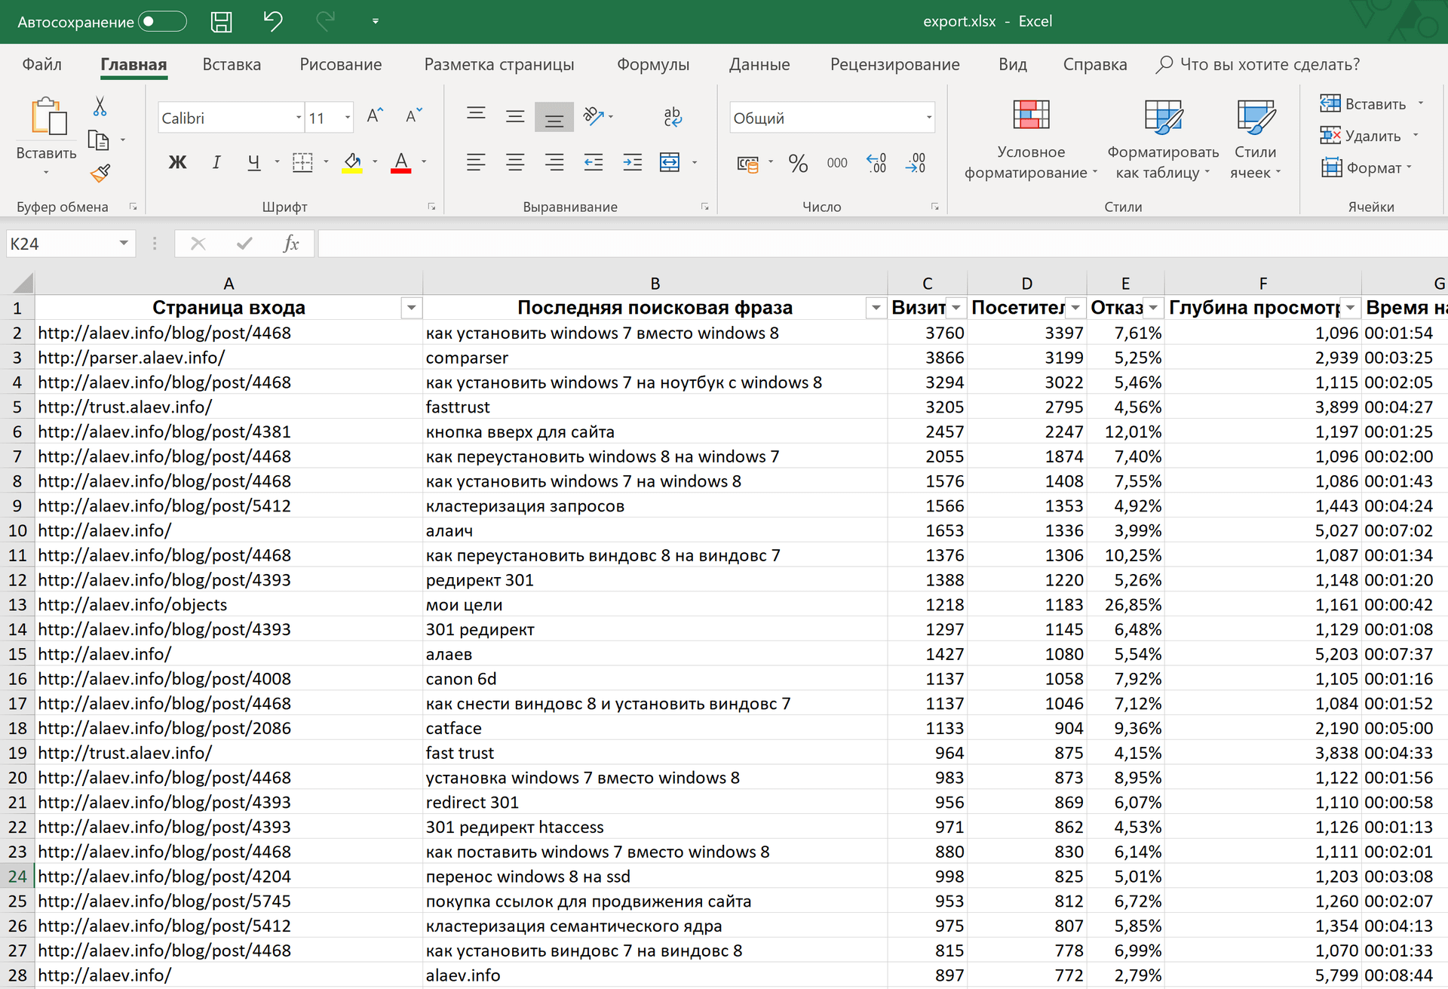
Task: Open Условное форматирование menu
Action: 1031,140
